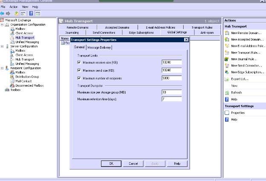Click Microsoft Exchange root node icon
This screenshot has height=181, width=266.
click(2, 20)
